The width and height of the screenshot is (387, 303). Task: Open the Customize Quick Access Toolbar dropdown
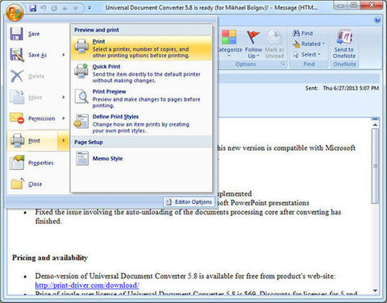[89, 8]
